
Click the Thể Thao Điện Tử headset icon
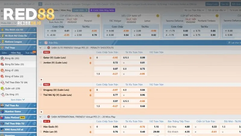(x=2, y=83)
